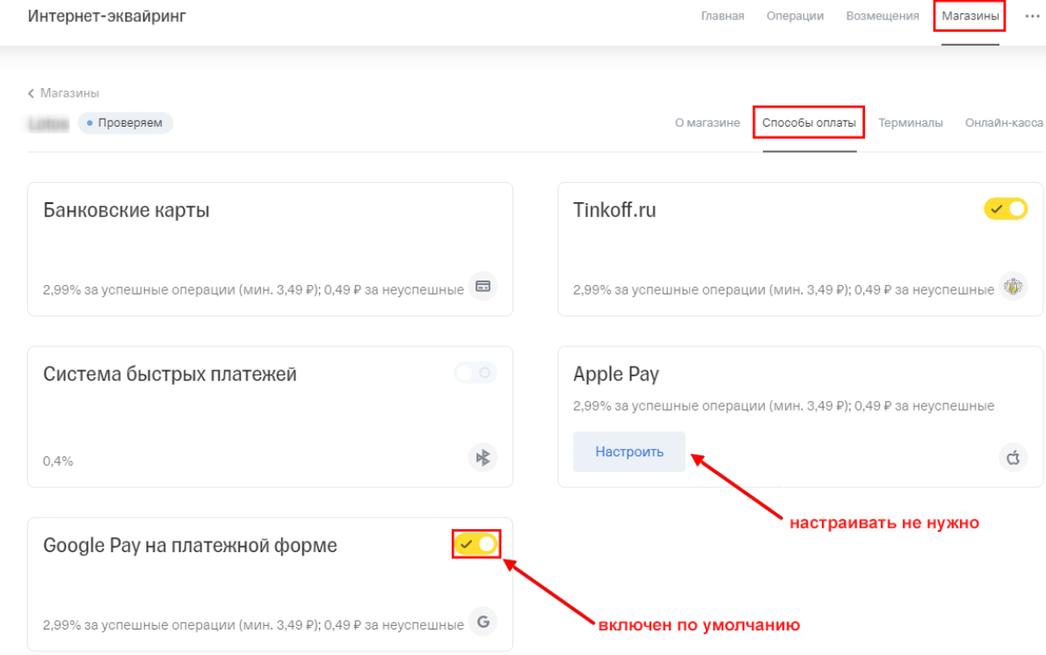Click the Apple Pay card title
The height and width of the screenshot is (655, 1046).
pyautogui.click(x=615, y=375)
